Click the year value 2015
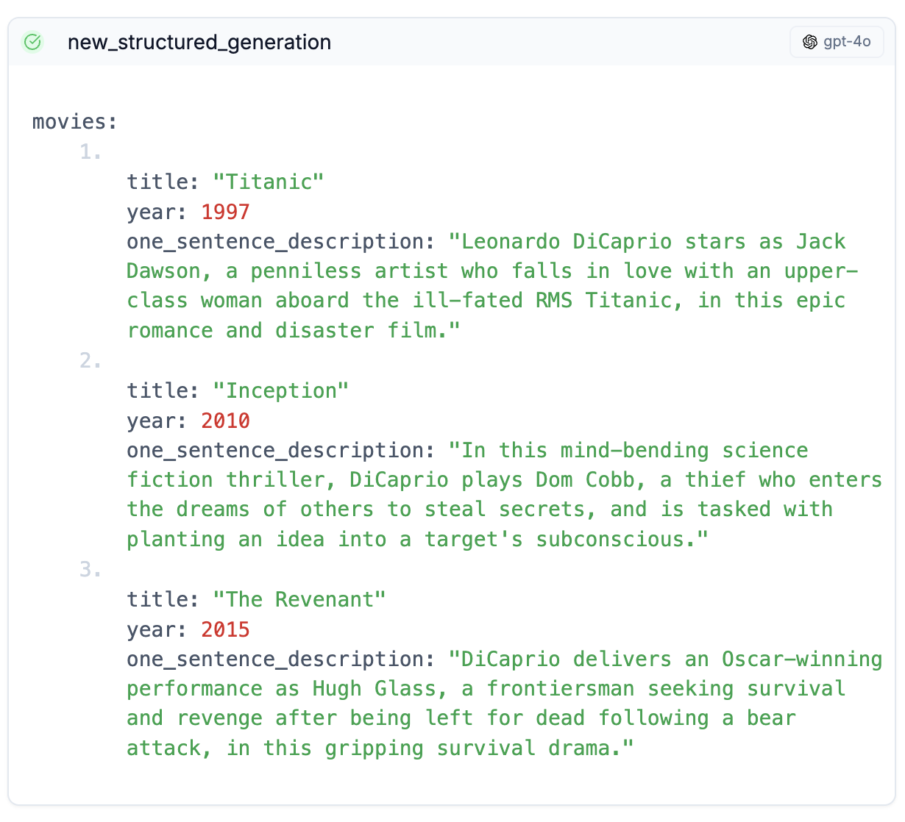The width and height of the screenshot is (905, 822). click(x=226, y=629)
